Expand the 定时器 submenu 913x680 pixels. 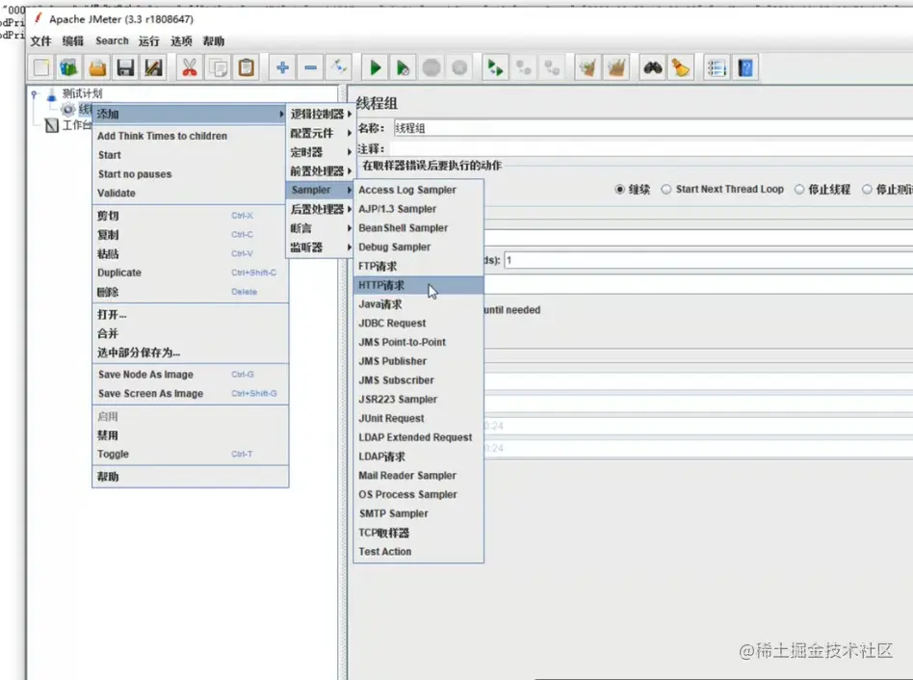[321, 152]
